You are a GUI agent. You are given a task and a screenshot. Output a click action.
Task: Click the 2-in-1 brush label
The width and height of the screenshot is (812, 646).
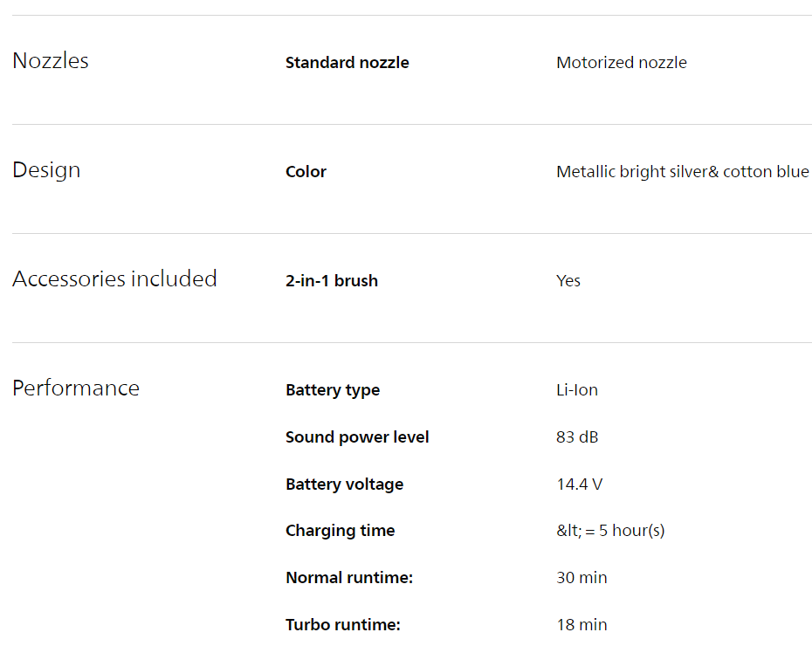tap(332, 281)
